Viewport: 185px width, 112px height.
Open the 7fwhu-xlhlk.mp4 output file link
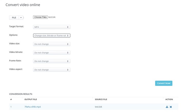pos(33,107)
